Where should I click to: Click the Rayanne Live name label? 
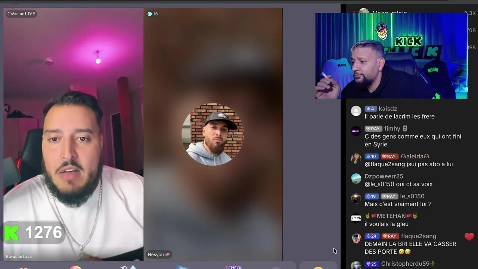coord(19,256)
